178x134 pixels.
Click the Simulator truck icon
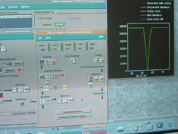click(x=91, y=79)
